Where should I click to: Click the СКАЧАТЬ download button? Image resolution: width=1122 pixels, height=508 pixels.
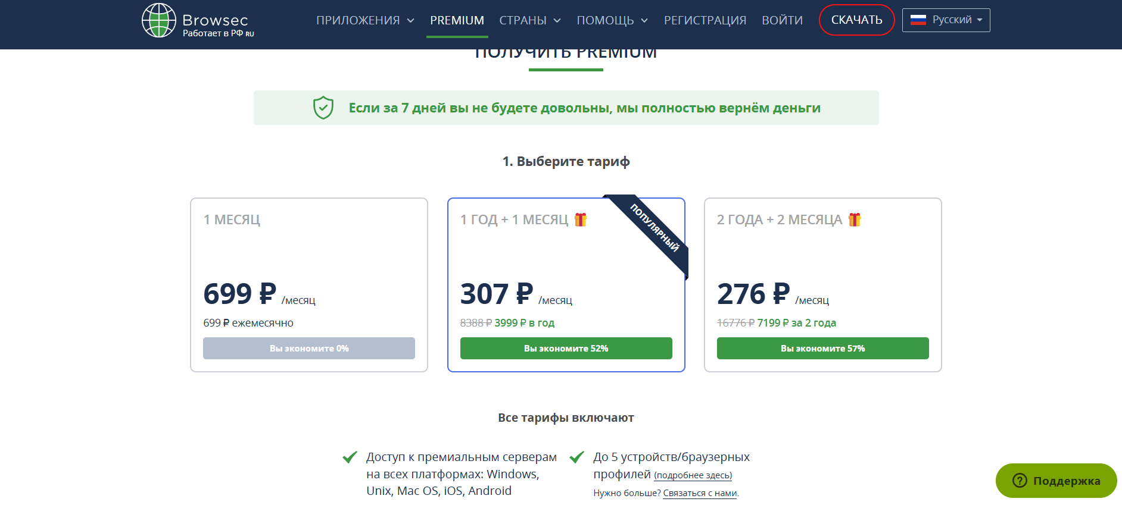coord(856,20)
